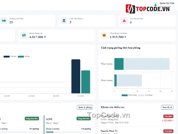The width and height of the screenshot is (178, 134).
Task: Toggle teal legend swatch in bed status chart
Action: point(125,95)
